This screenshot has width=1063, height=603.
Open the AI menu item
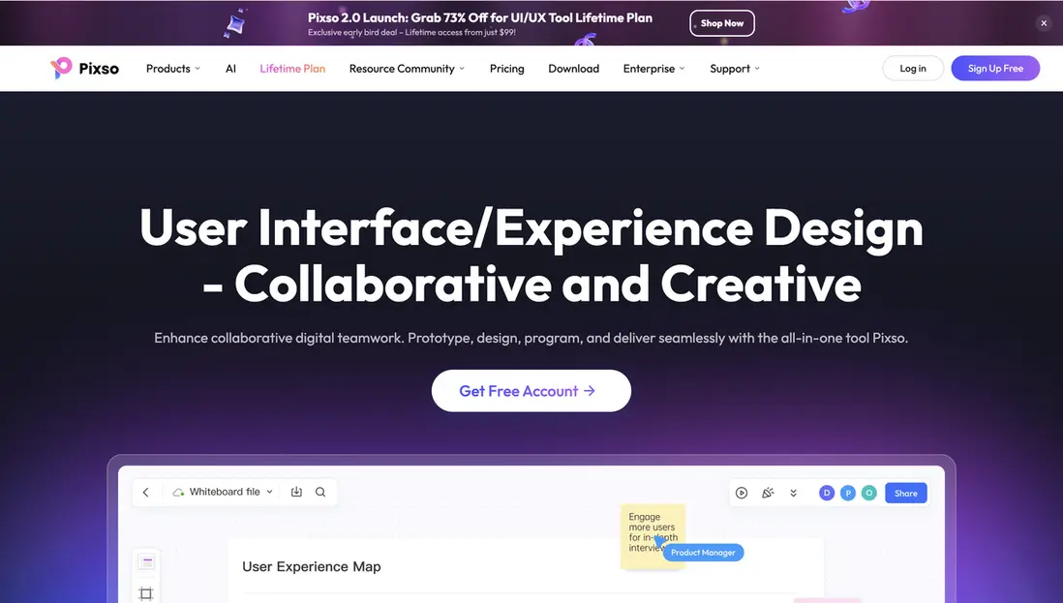(x=230, y=69)
